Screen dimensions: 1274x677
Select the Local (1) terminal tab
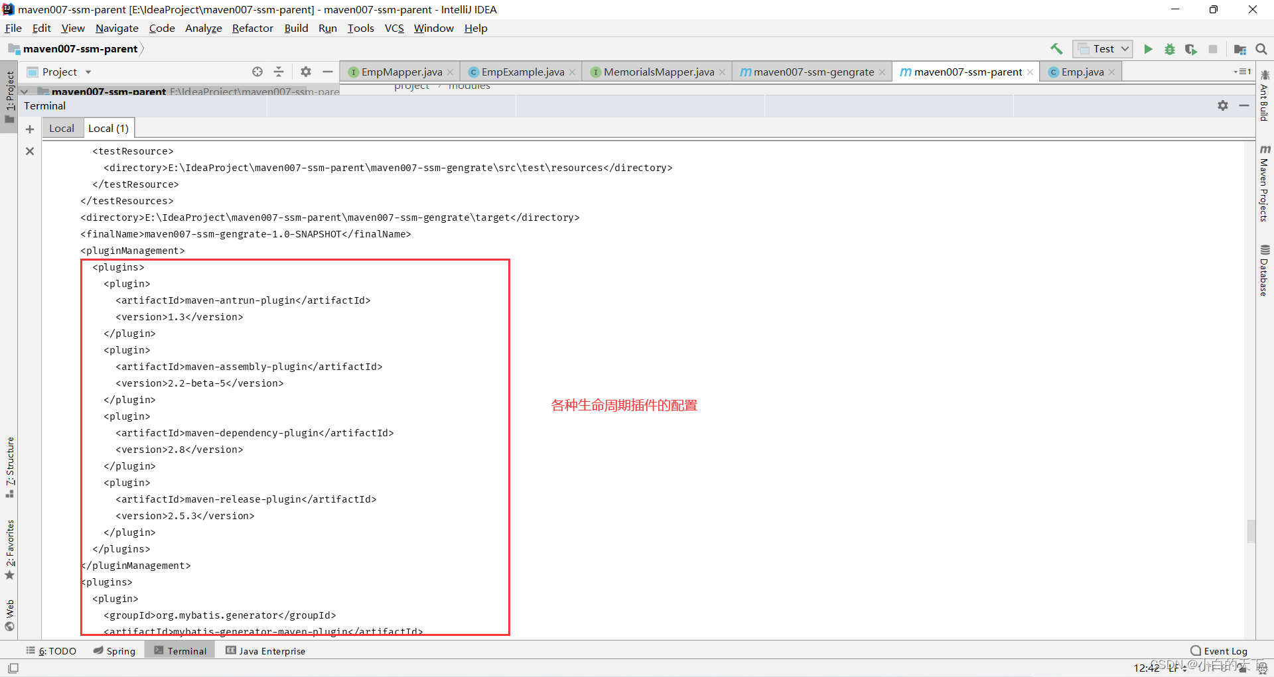click(x=109, y=129)
